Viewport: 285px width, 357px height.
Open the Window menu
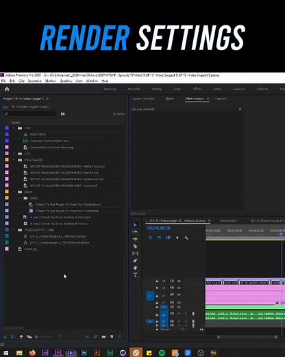[x=92, y=81]
